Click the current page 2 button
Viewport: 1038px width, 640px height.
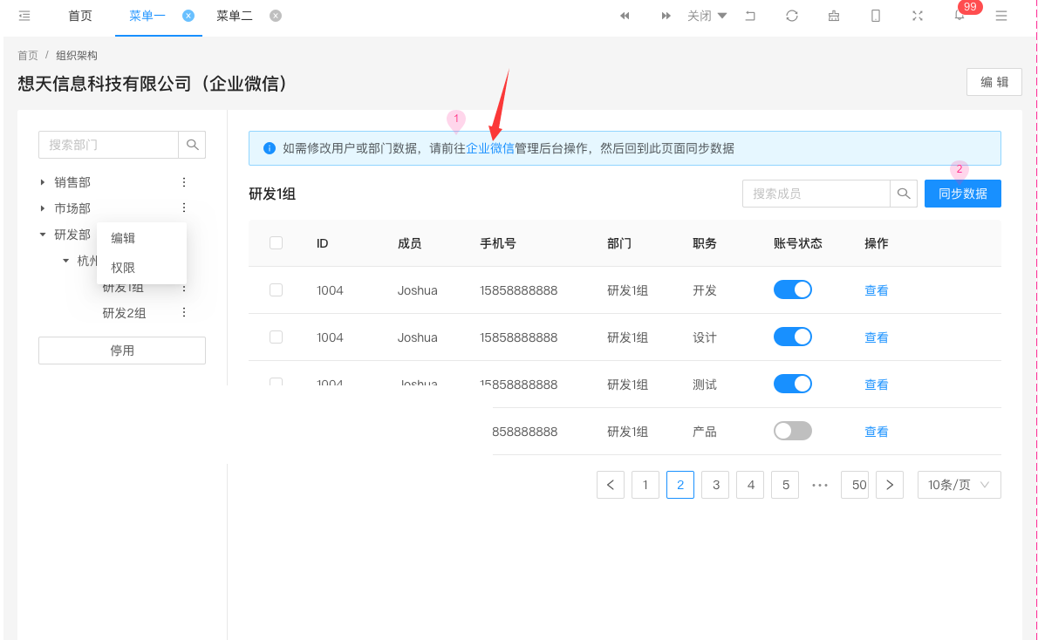pyautogui.click(x=680, y=485)
